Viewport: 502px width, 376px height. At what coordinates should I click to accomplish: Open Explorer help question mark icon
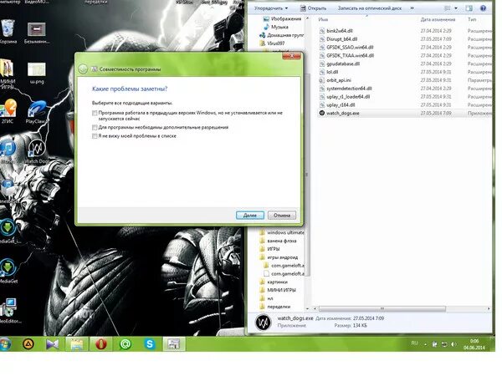pos(483,8)
